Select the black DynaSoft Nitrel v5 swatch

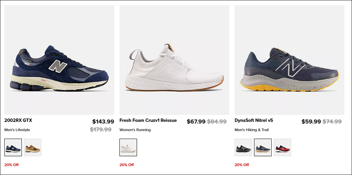pos(244,147)
